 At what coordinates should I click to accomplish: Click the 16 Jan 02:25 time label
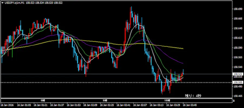click(x=107, y=105)
